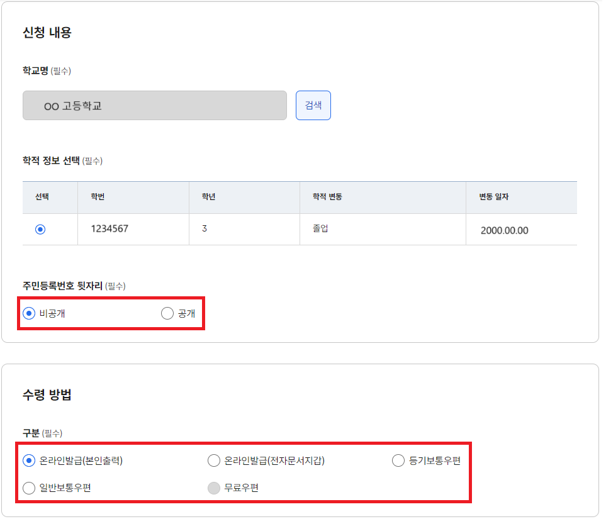Click the 수령 방법 section heading
606x519 pixels.
click(x=47, y=394)
